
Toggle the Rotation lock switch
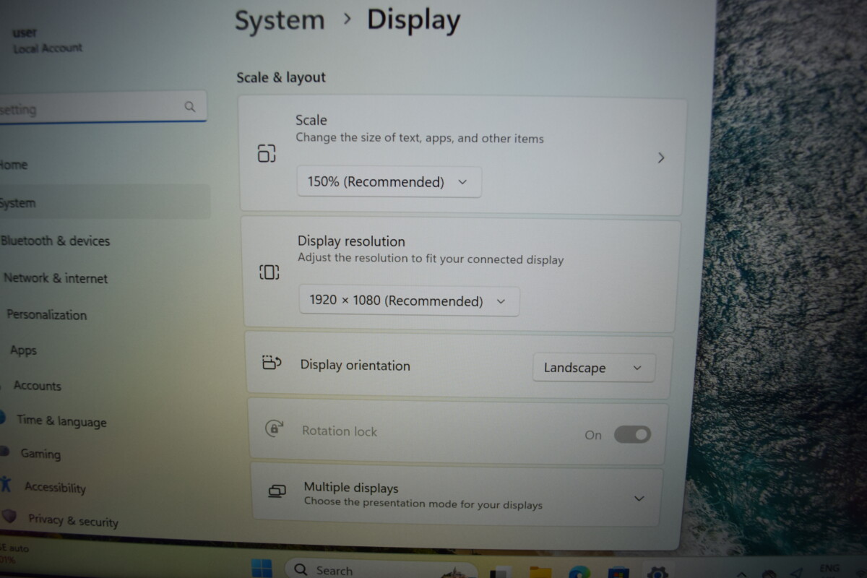[x=632, y=434]
